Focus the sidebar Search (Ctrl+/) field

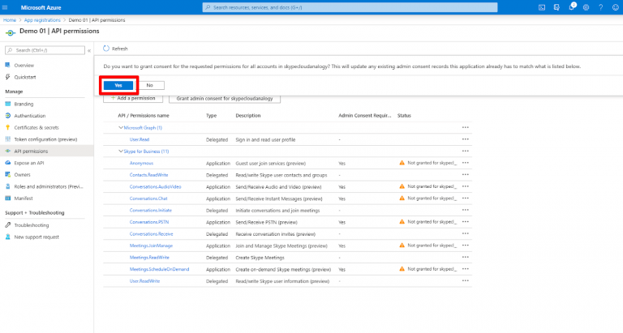coord(45,50)
